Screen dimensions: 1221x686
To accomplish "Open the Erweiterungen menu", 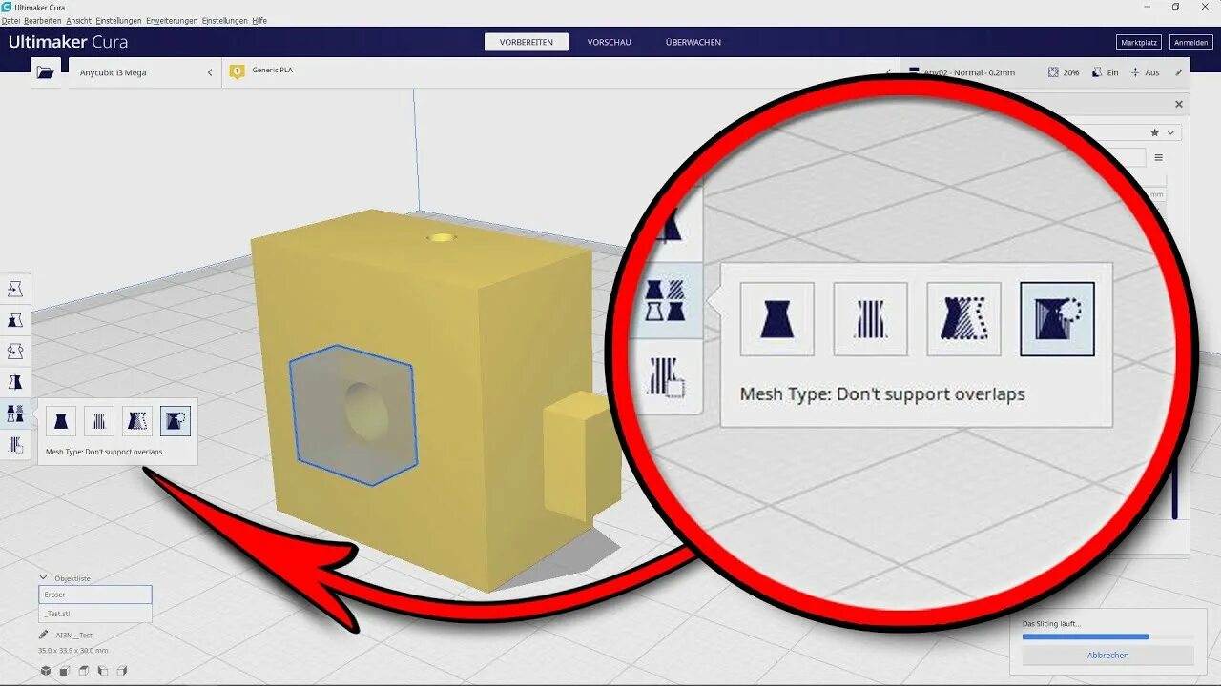I will pyautogui.click(x=172, y=20).
